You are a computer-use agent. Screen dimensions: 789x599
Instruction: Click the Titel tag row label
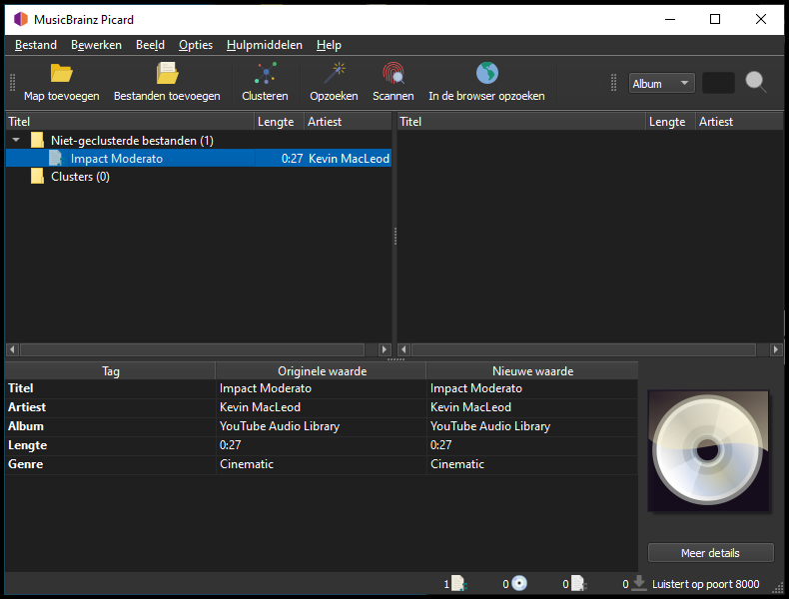pyautogui.click(x=21, y=388)
